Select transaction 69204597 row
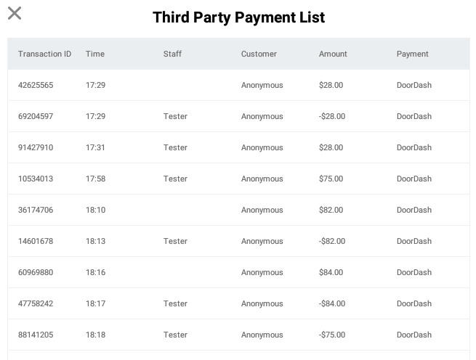 (238, 116)
